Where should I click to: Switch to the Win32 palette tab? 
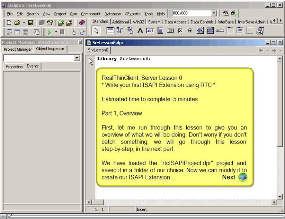[x=138, y=22]
